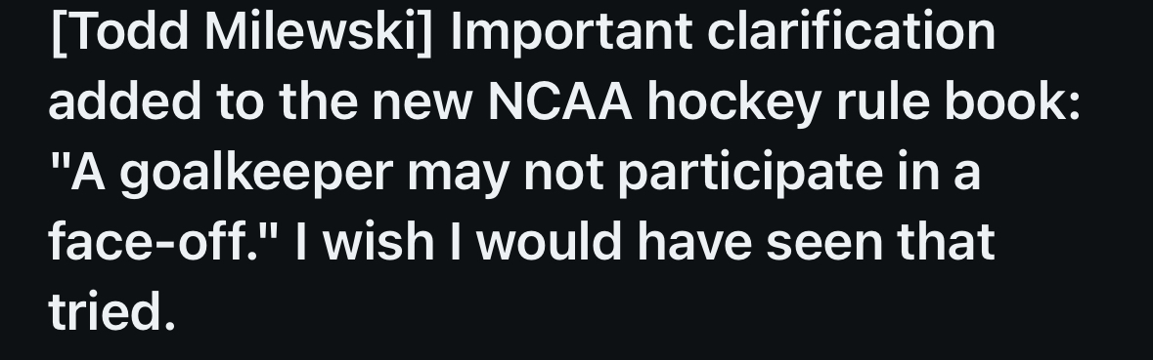This screenshot has height=360, width=1153.
Task: Click the word 'clarification' on the first line
Action: (852, 31)
